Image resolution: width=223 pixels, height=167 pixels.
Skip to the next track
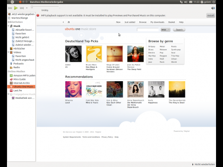pyautogui.click(x=22, y=8)
